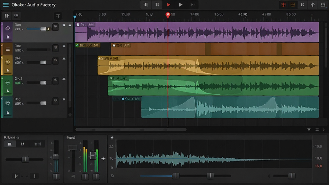Click the horizontal pan slider in the bottom-left panel
This screenshot has height=185, width=329.
click(x=24, y=159)
